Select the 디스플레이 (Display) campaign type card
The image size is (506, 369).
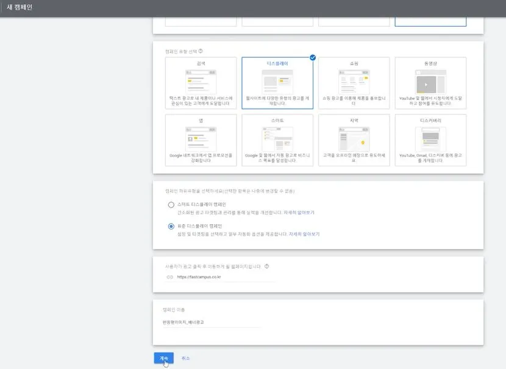click(277, 83)
